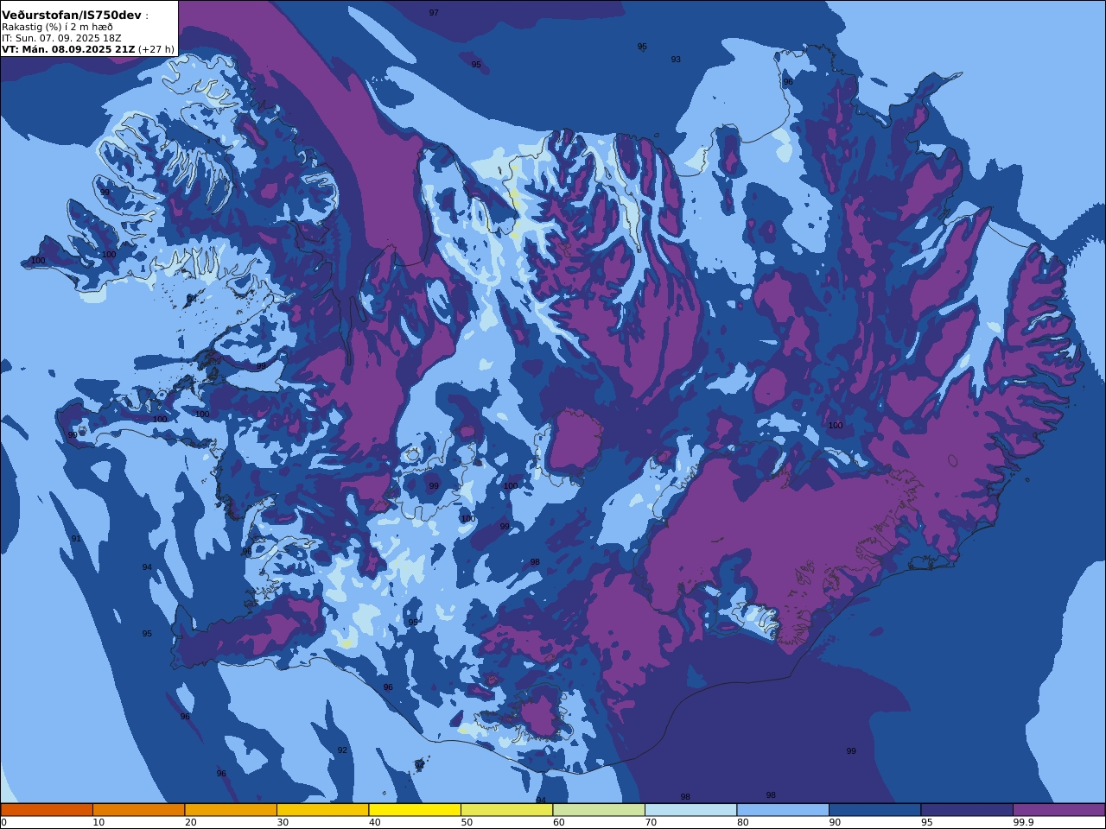
Task: Click the '92' humidity value on map
Action: [342, 750]
